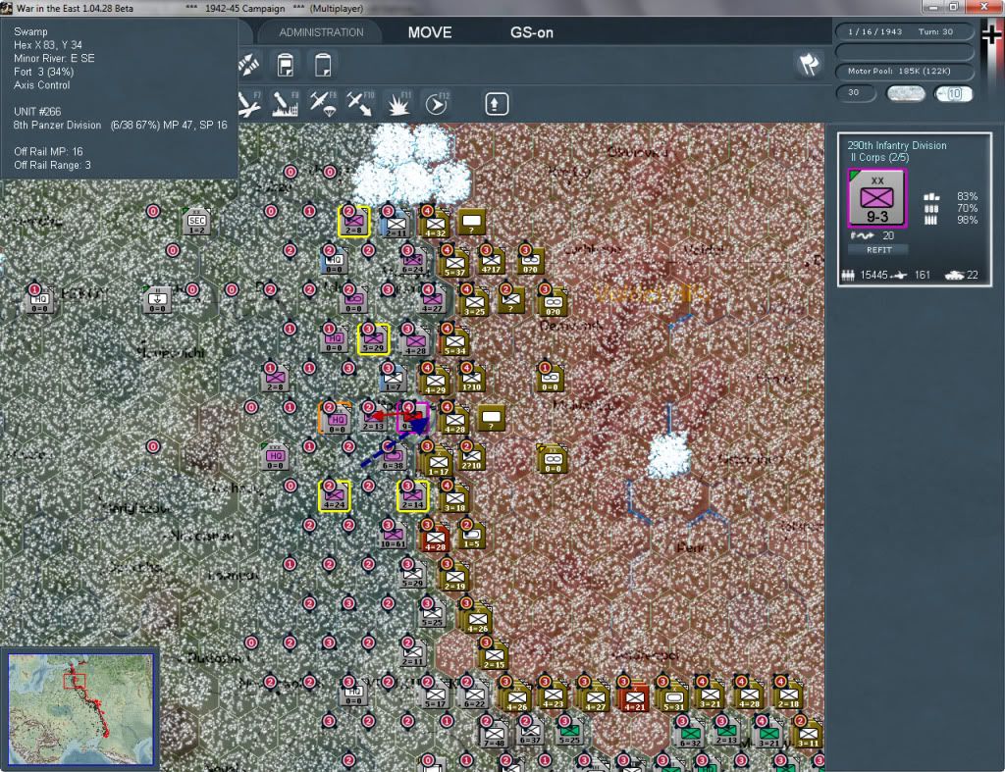Image resolution: width=1005 pixels, height=772 pixels.
Task: Select the Soviet 4?17 unit counter
Action: [492, 261]
